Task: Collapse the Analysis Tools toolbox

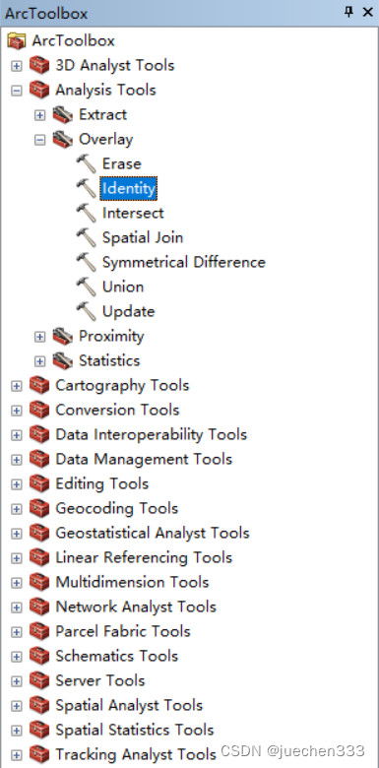Action: (x=17, y=91)
